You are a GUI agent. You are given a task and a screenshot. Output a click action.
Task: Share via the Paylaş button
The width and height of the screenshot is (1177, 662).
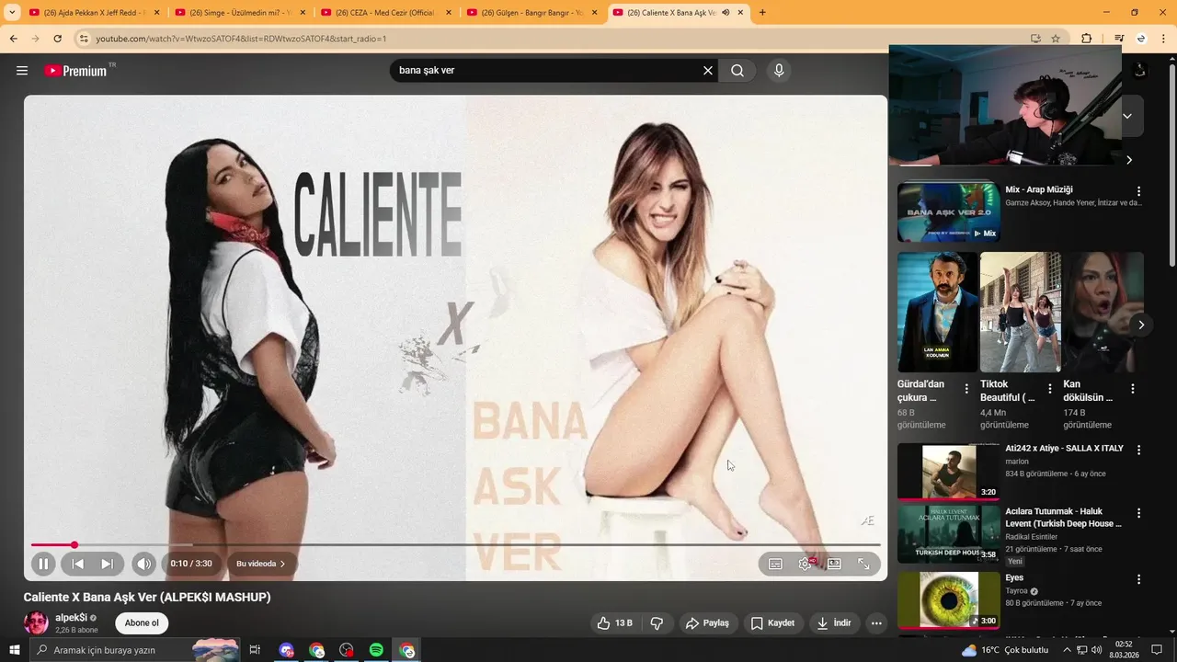click(x=706, y=622)
